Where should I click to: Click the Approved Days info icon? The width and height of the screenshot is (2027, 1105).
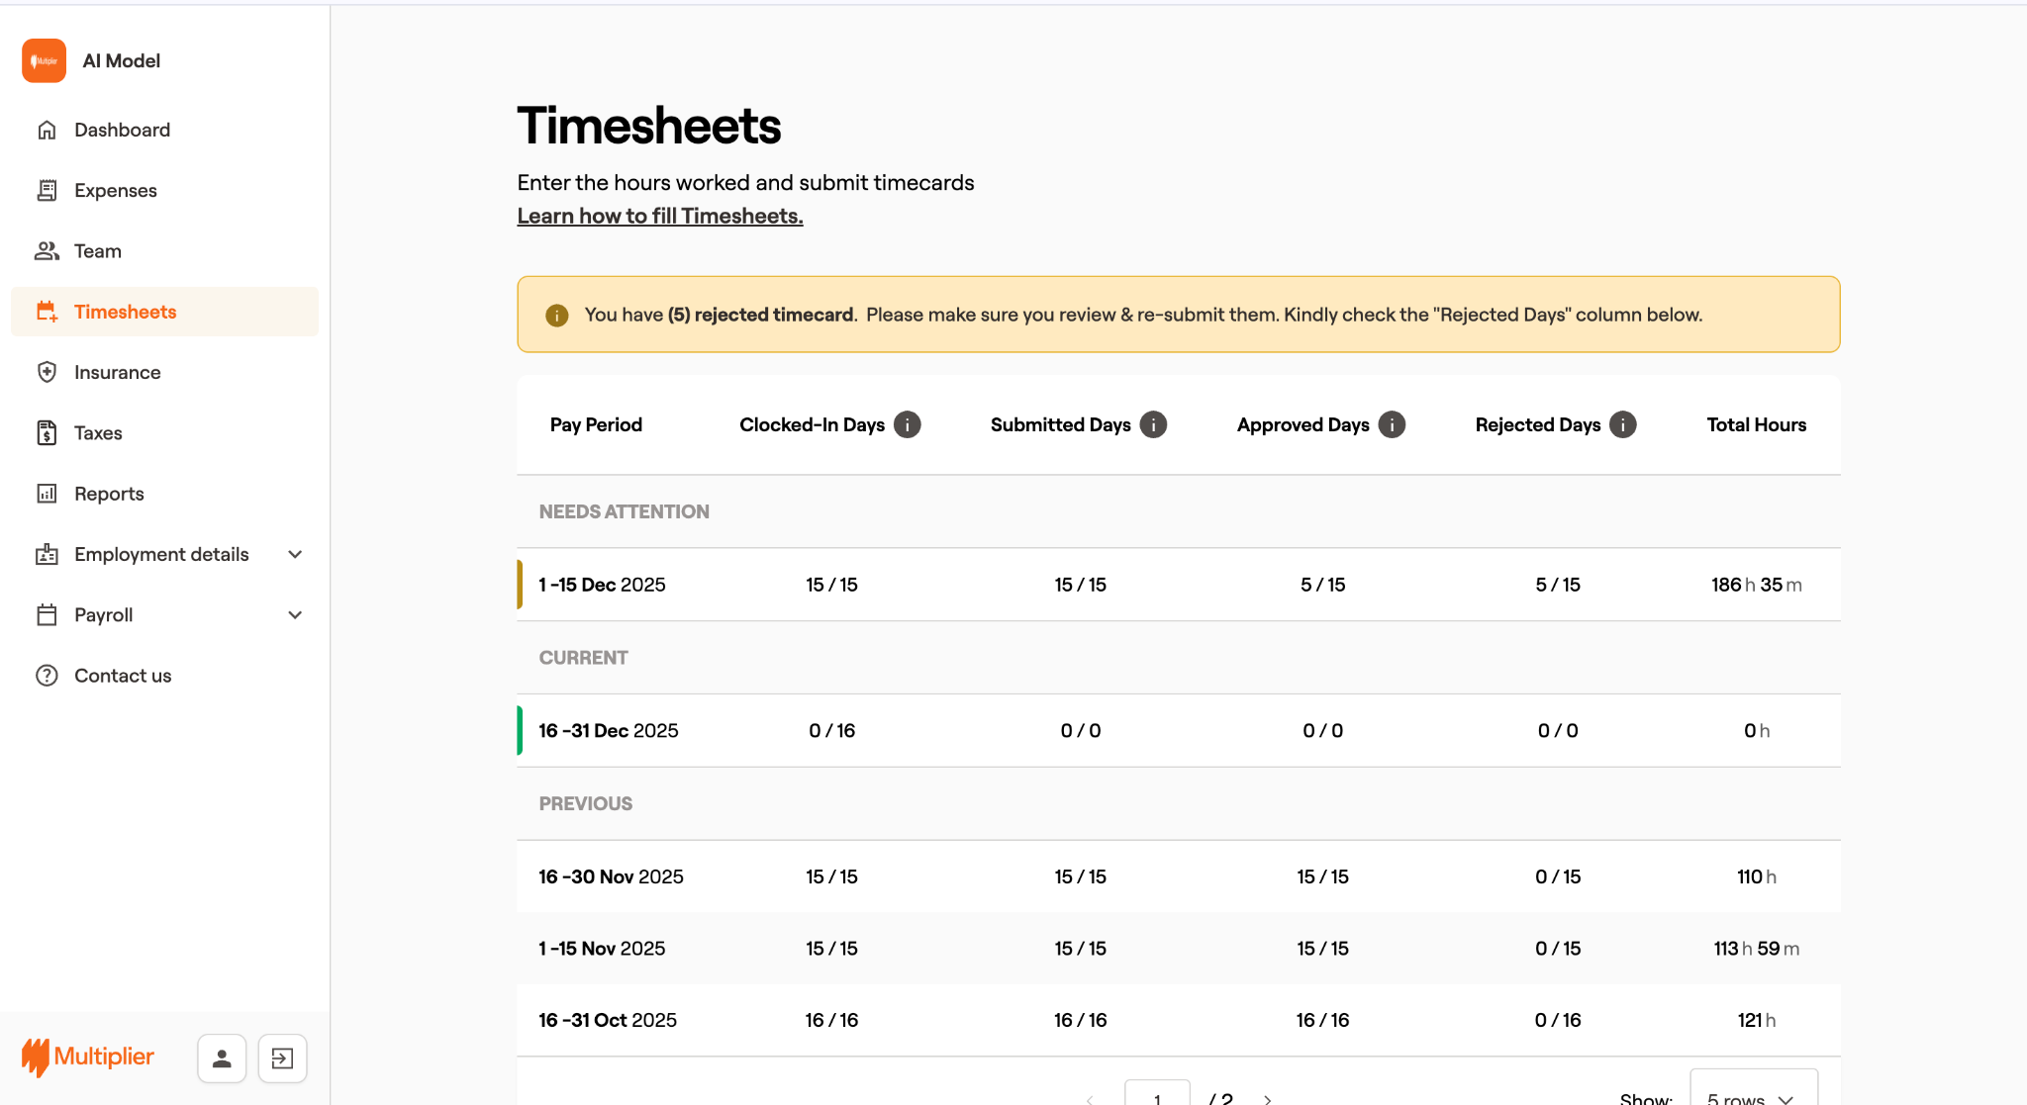[1392, 424]
